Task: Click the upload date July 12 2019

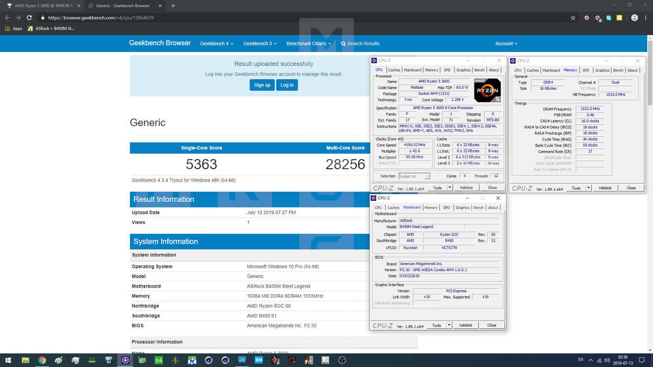Action: point(271,213)
